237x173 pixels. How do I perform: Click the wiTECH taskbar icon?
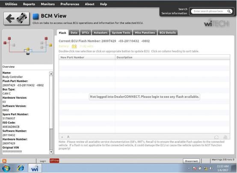pos(35,168)
